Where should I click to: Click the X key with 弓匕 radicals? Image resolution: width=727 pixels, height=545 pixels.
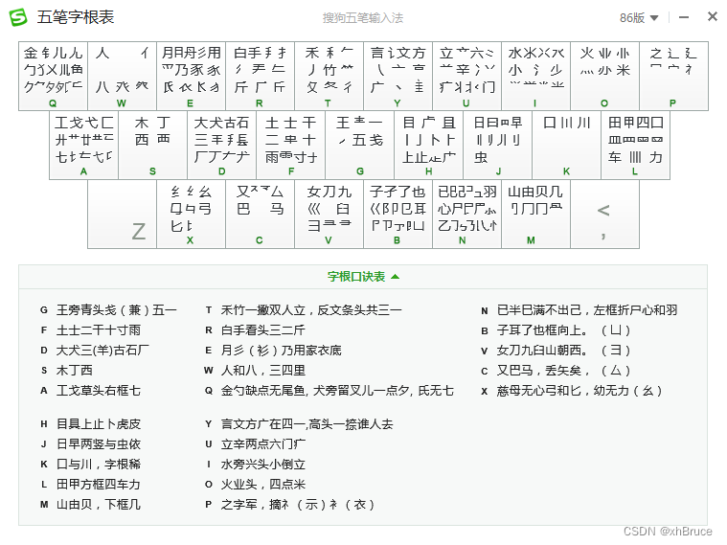(x=191, y=215)
